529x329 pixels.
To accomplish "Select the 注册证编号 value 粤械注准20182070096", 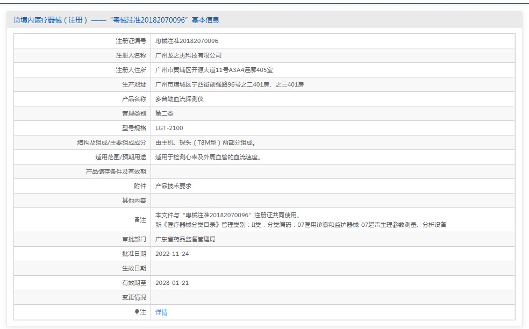I will (187, 41).
